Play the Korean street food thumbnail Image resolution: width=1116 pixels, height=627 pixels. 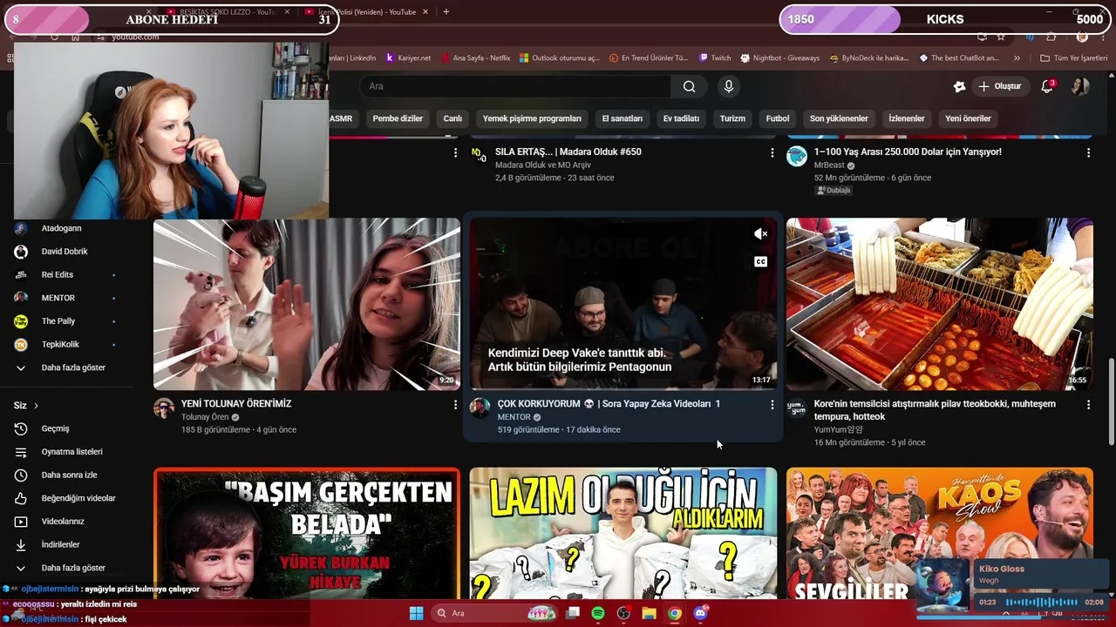point(940,304)
